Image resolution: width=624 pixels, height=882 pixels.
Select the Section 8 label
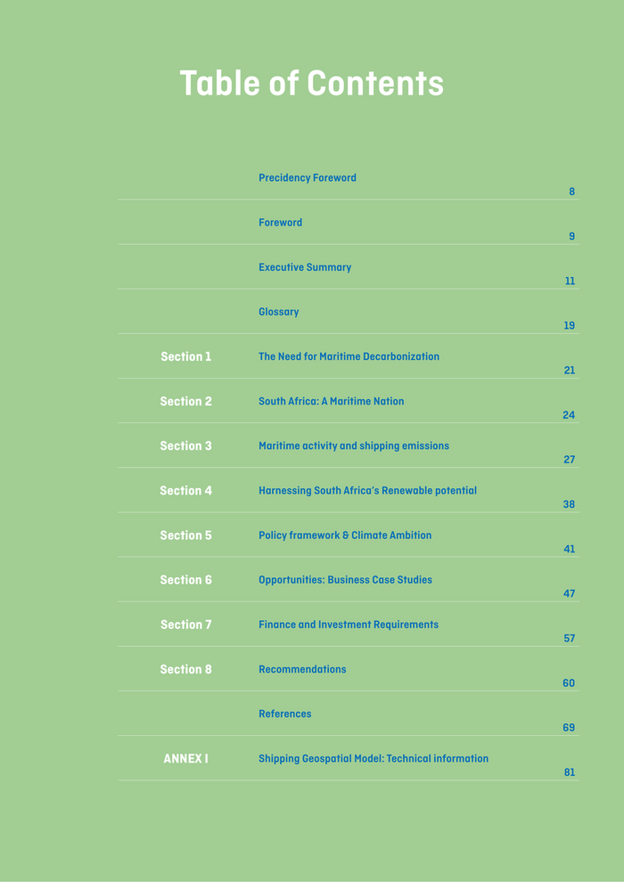coord(185,669)
